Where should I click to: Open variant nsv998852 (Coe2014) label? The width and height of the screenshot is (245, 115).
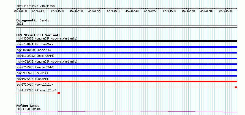click(x=32, y=73)
